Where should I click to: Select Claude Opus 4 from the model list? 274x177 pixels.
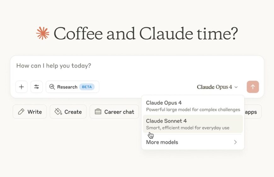(x=193, y=106)
